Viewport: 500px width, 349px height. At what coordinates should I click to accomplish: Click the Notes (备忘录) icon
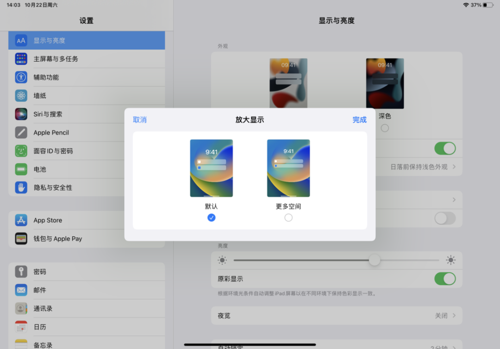click(x=21, y=344)
